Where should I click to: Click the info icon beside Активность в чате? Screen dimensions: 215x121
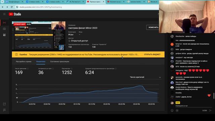[x=53, y=69]
